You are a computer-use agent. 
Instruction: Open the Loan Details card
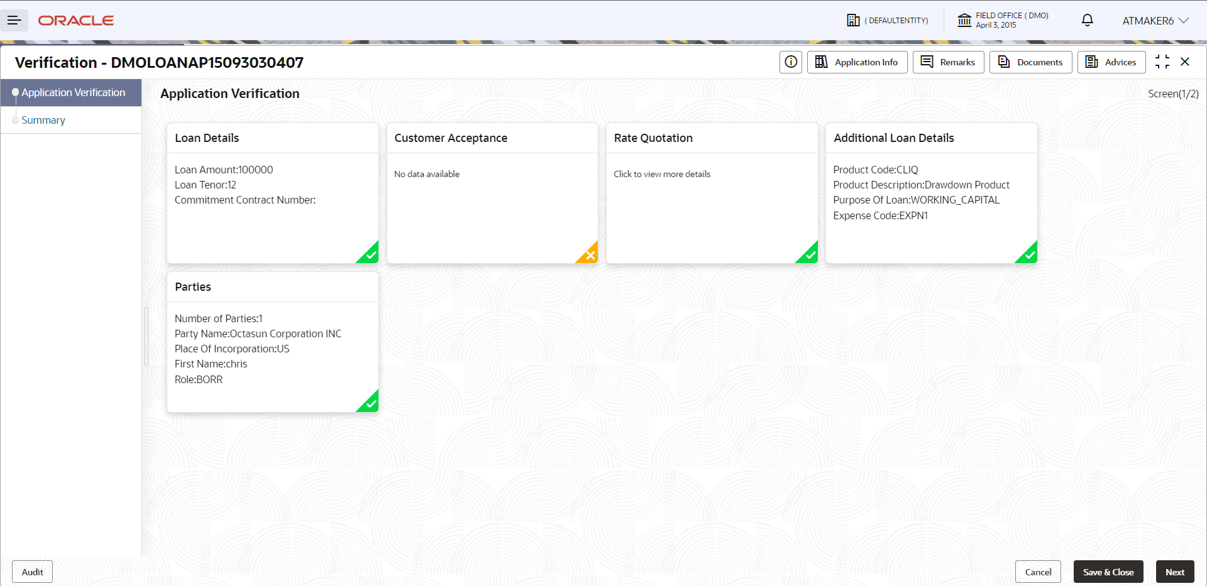273,193
